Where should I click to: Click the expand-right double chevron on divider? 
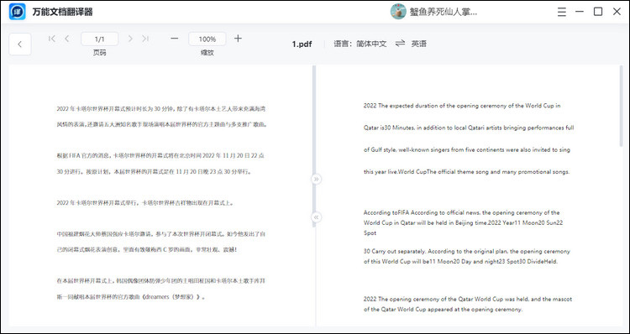(x=316, y=179)
